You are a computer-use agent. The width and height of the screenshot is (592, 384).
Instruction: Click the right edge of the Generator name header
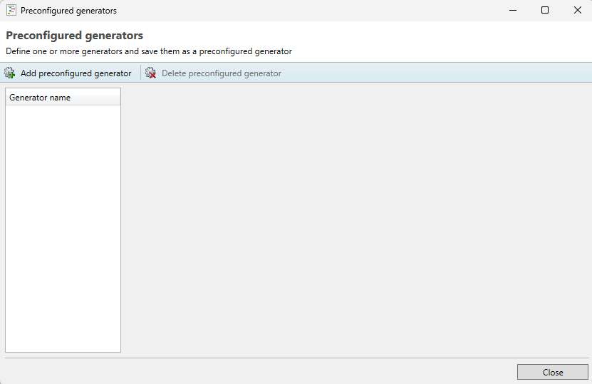120,98
